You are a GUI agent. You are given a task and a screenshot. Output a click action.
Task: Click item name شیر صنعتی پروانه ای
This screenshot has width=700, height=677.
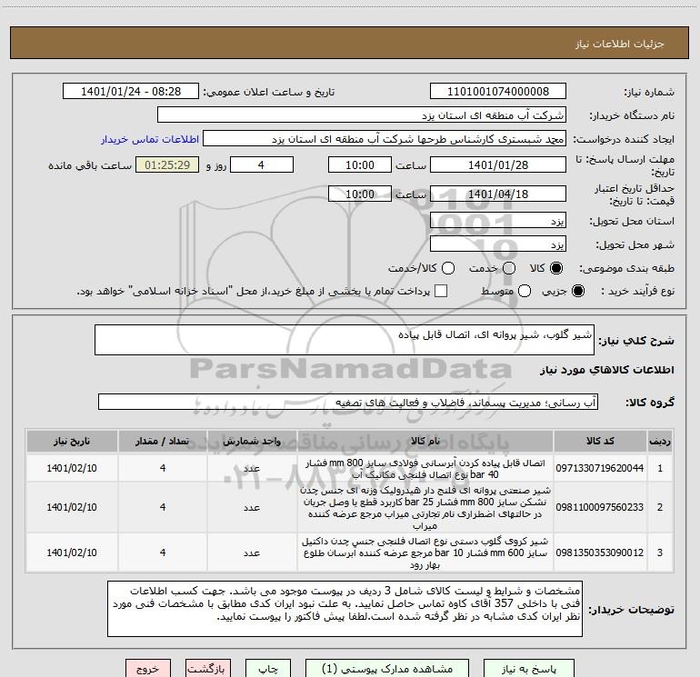[x=425, y=508]
